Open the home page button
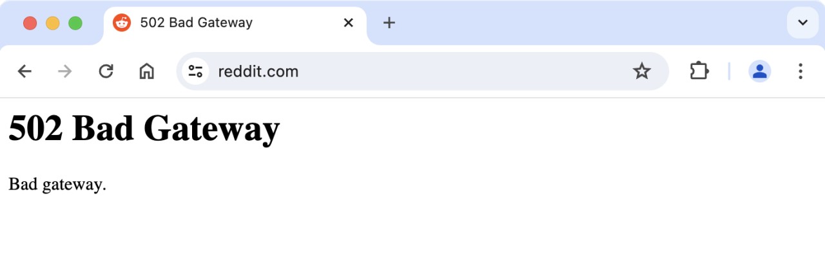The width and height of the screenshot is (825, 261). click(146, 71)
